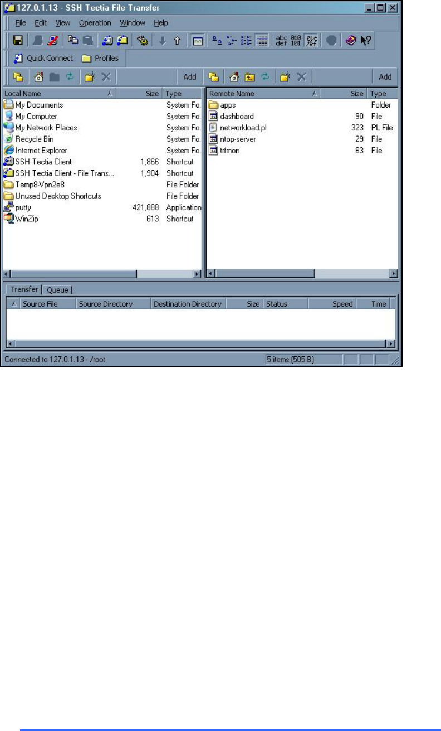The image size is (441, 731).
Task: Open the File menu
Action: click(x=21, y=23)
